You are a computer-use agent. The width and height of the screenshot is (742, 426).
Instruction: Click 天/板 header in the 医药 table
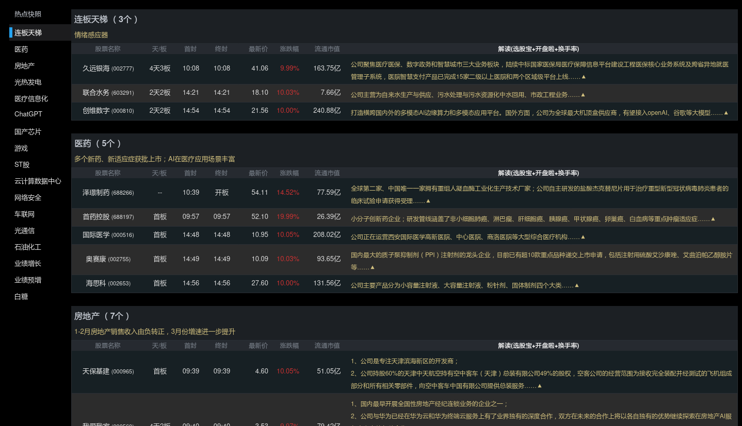click(x=159, y=173)
